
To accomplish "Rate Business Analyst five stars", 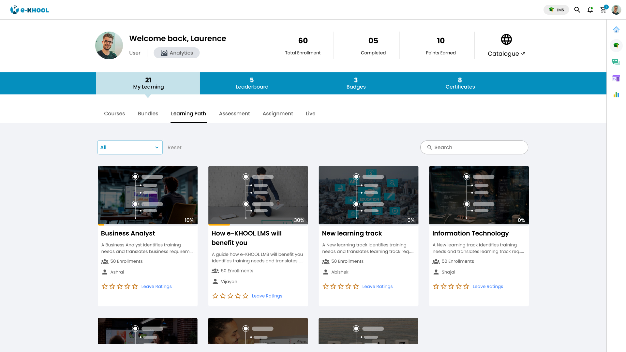I will coord(135,286).
